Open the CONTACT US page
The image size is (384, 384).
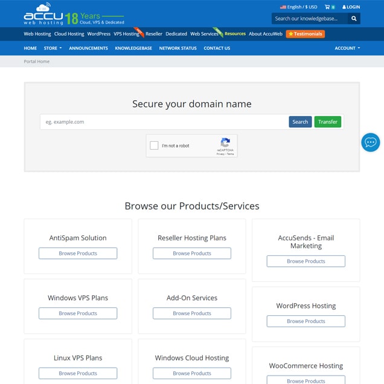pos(217,48)
